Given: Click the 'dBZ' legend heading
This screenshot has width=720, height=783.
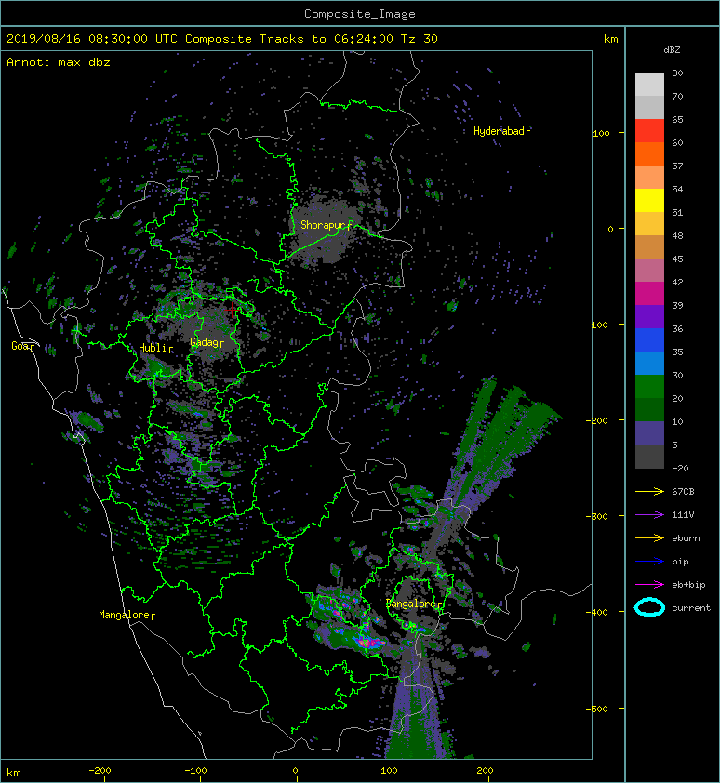Looking at the screenshot, I should [672, 50].
